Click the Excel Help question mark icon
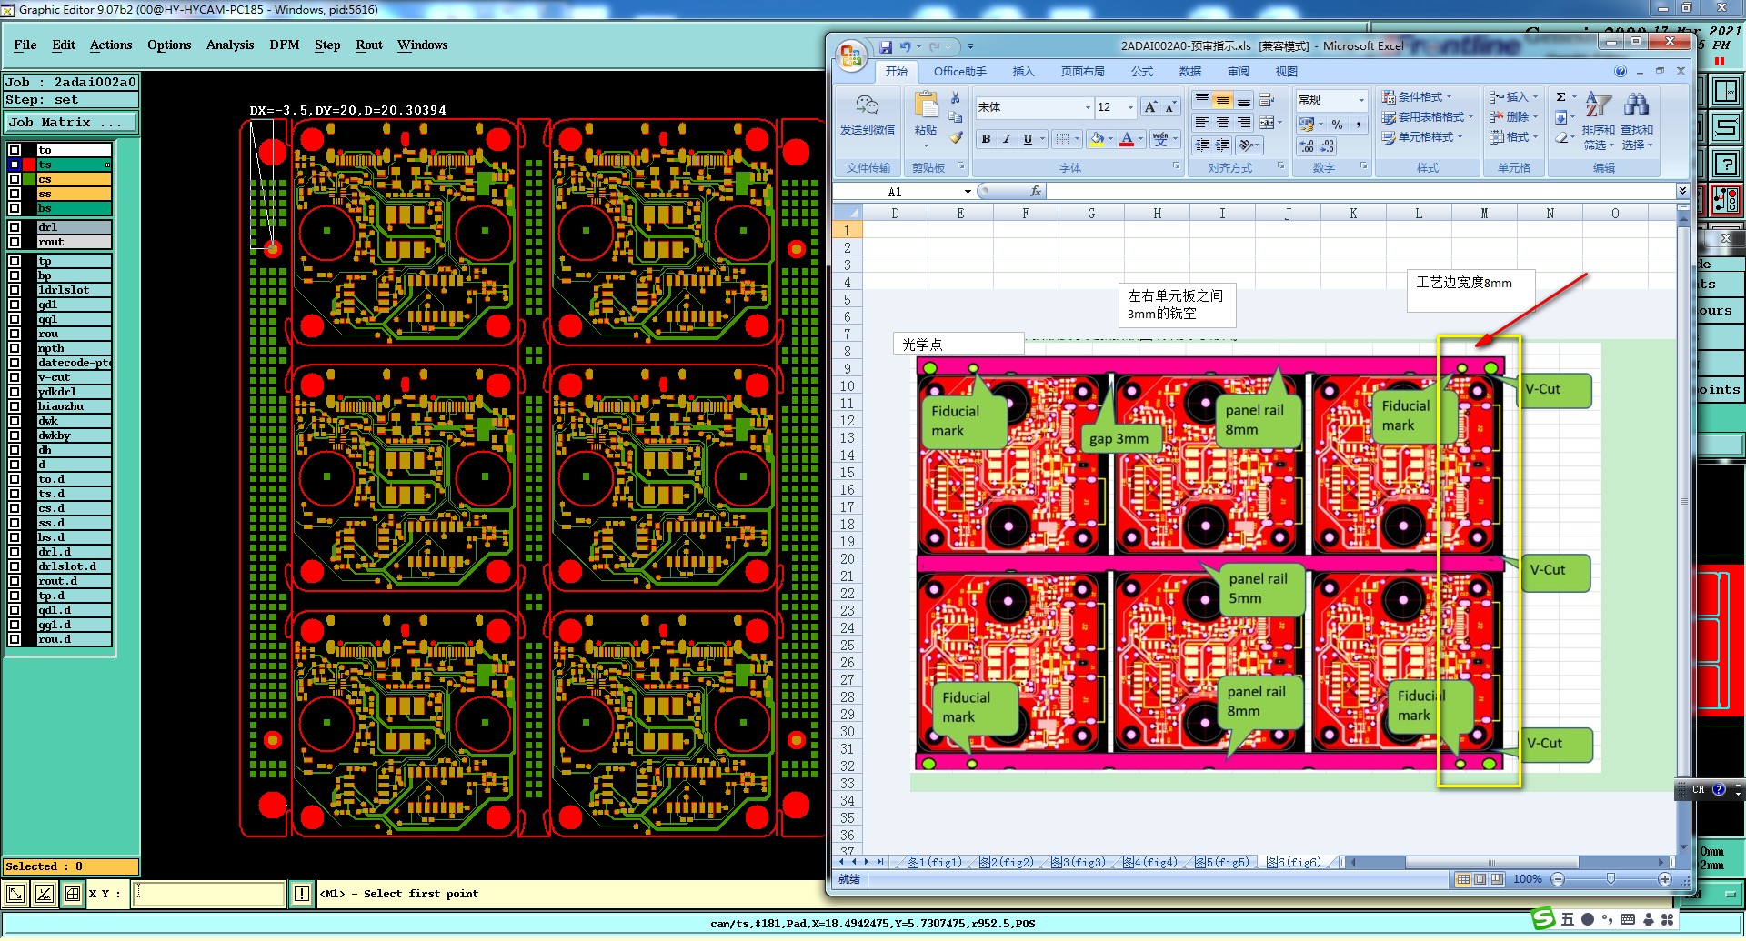The width and height of the screenshot is (1746, 941). [x=1621, y=71]
